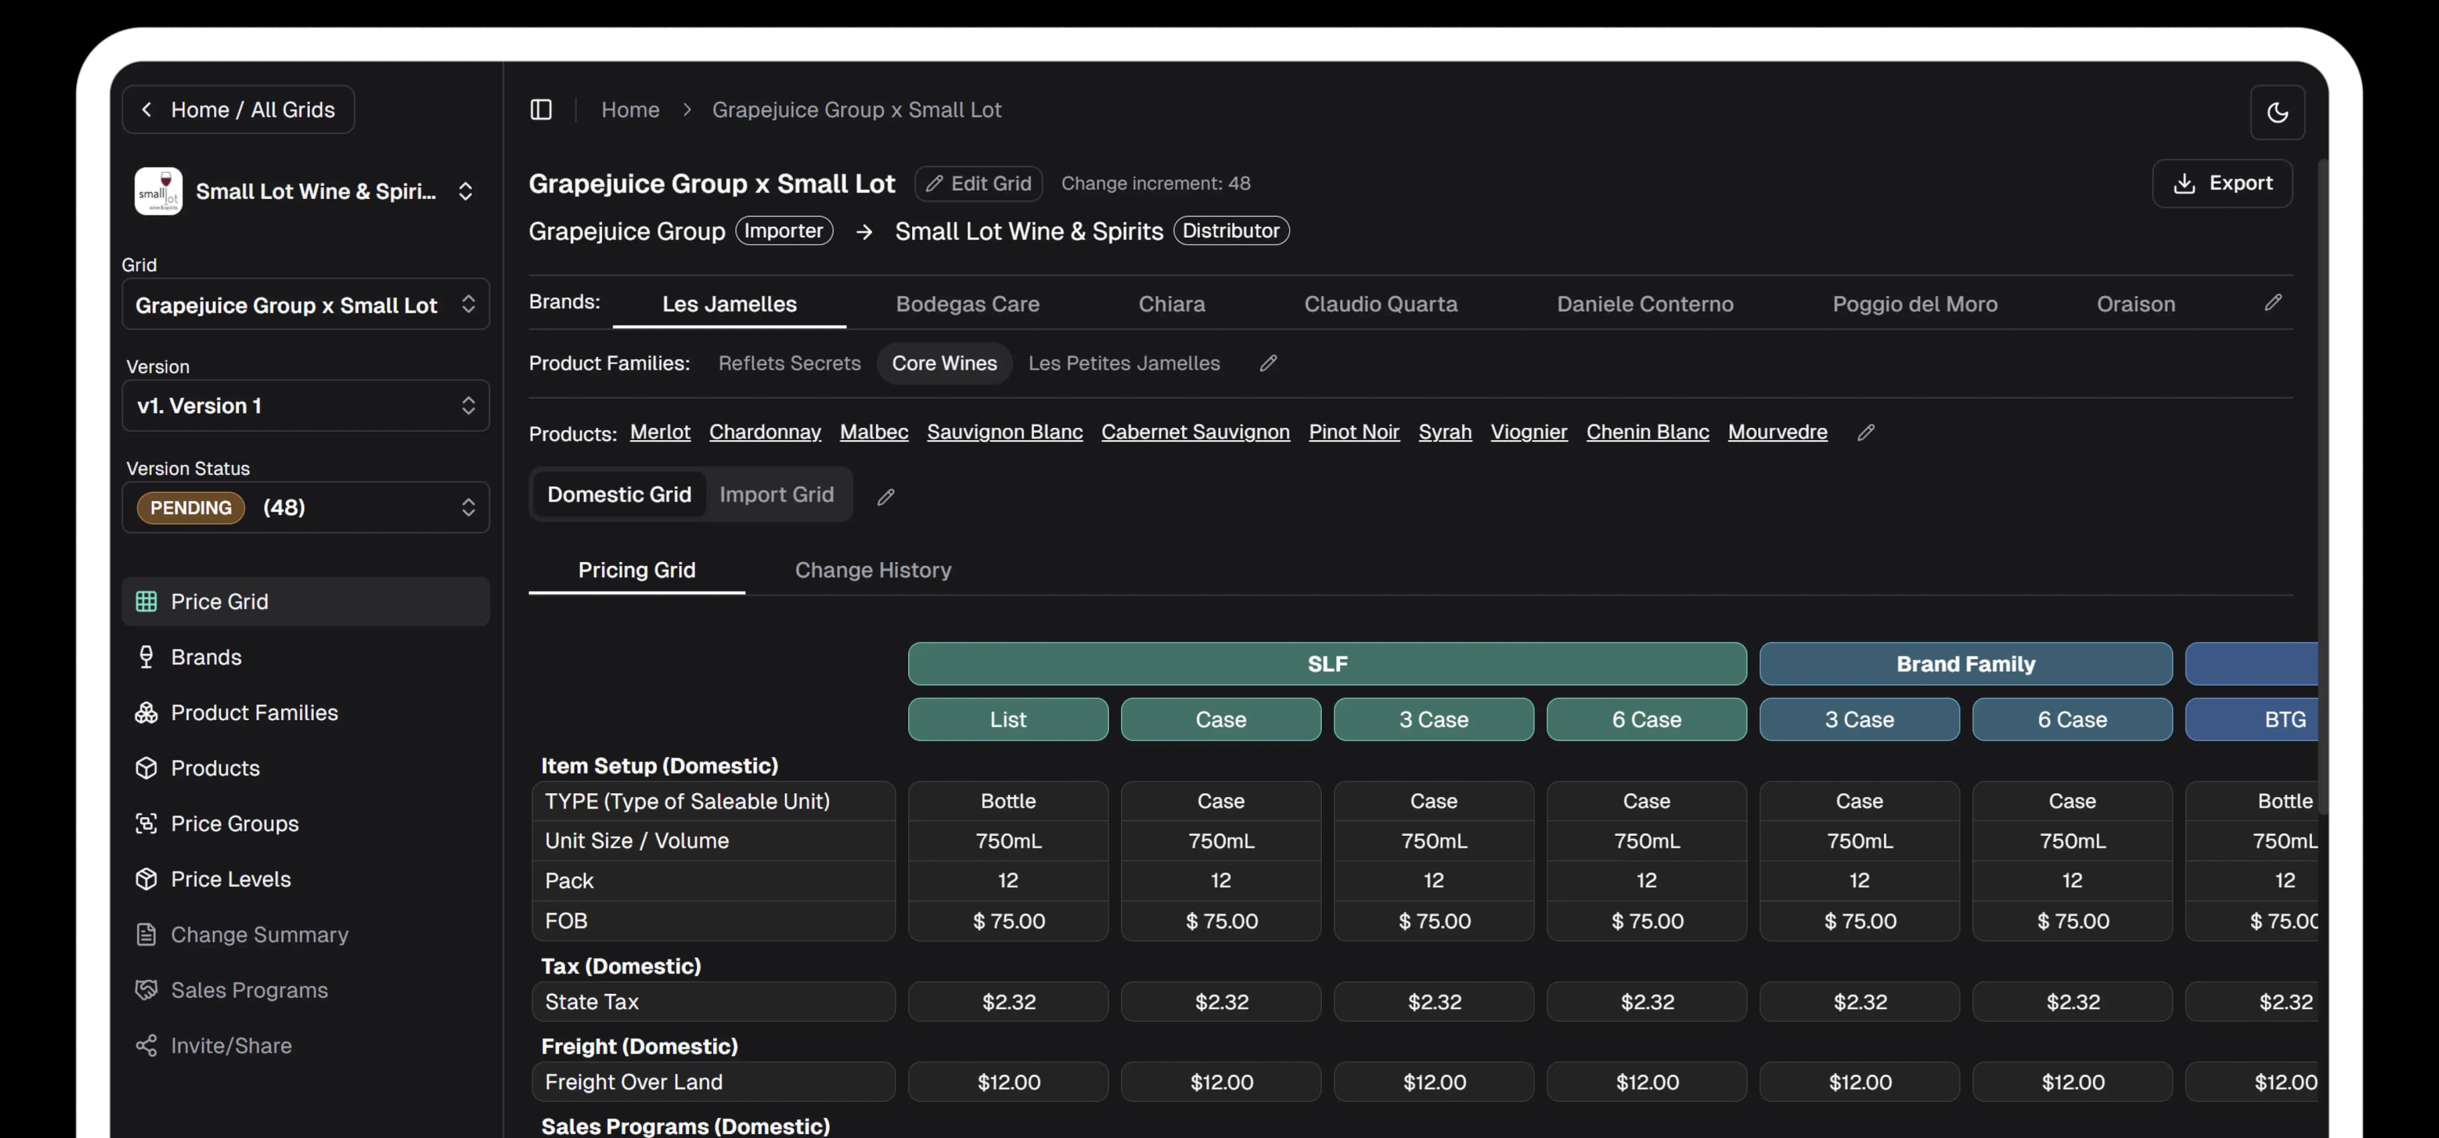Click the Edit Grid button
Image resolution: width=2439 pixels, height=1138 pixels.
point(978,183)
